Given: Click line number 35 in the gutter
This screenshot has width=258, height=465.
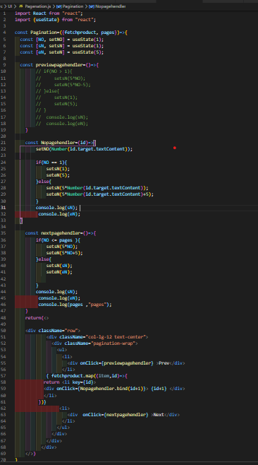Looking at the screenshot, I should coord(4,233).
